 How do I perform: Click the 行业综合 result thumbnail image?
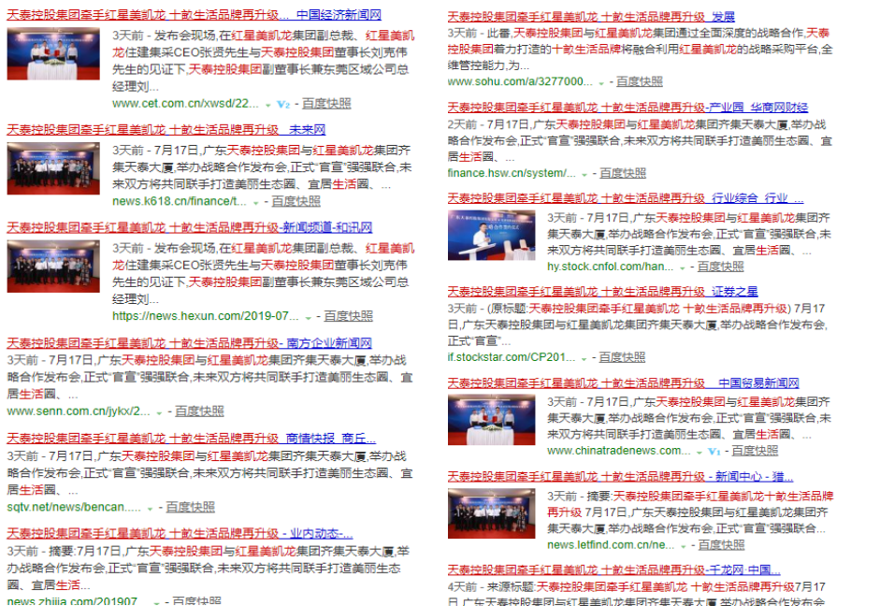coord(492,235)
